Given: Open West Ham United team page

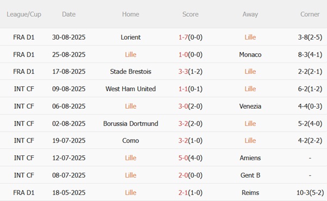Looking at the screenshot, I should (x=130, y=89).
